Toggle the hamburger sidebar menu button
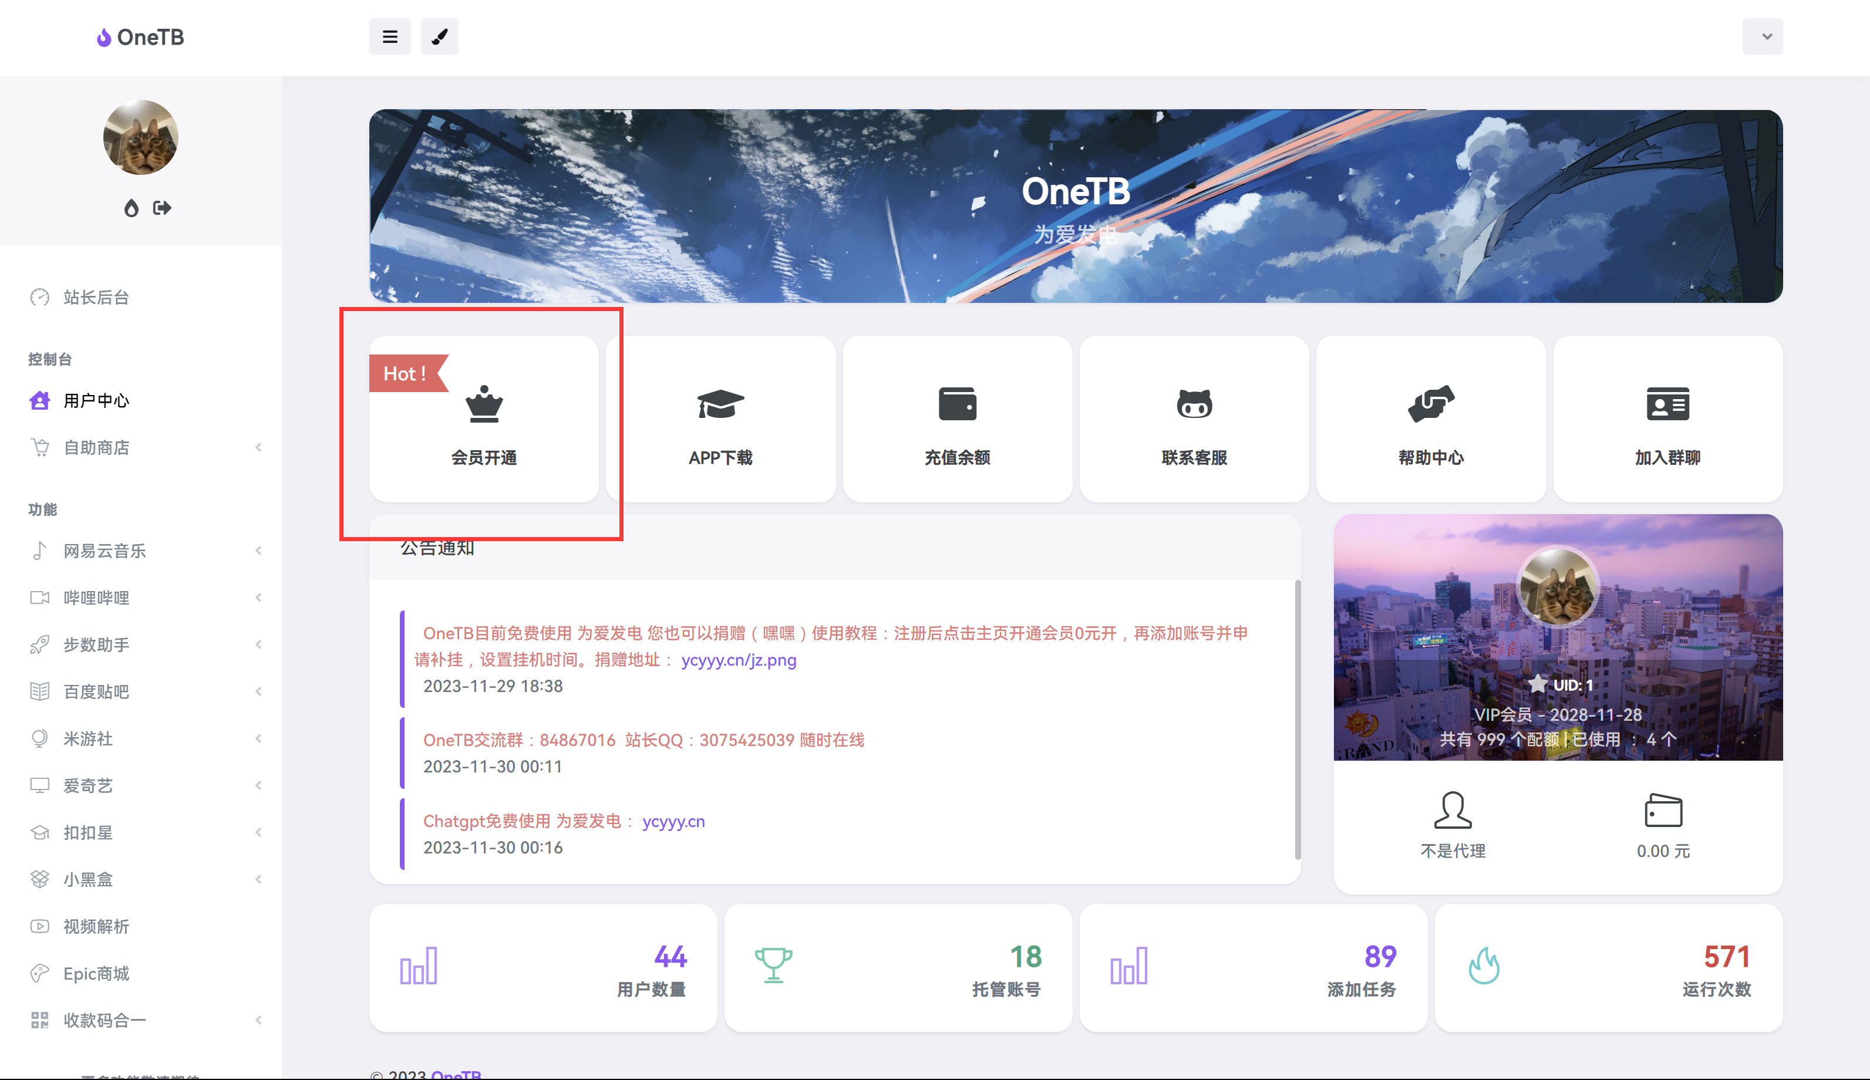 (x=389, y=36)
